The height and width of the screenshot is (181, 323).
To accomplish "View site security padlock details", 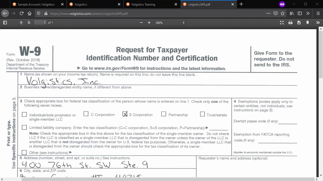I will (x=46, y=14).
